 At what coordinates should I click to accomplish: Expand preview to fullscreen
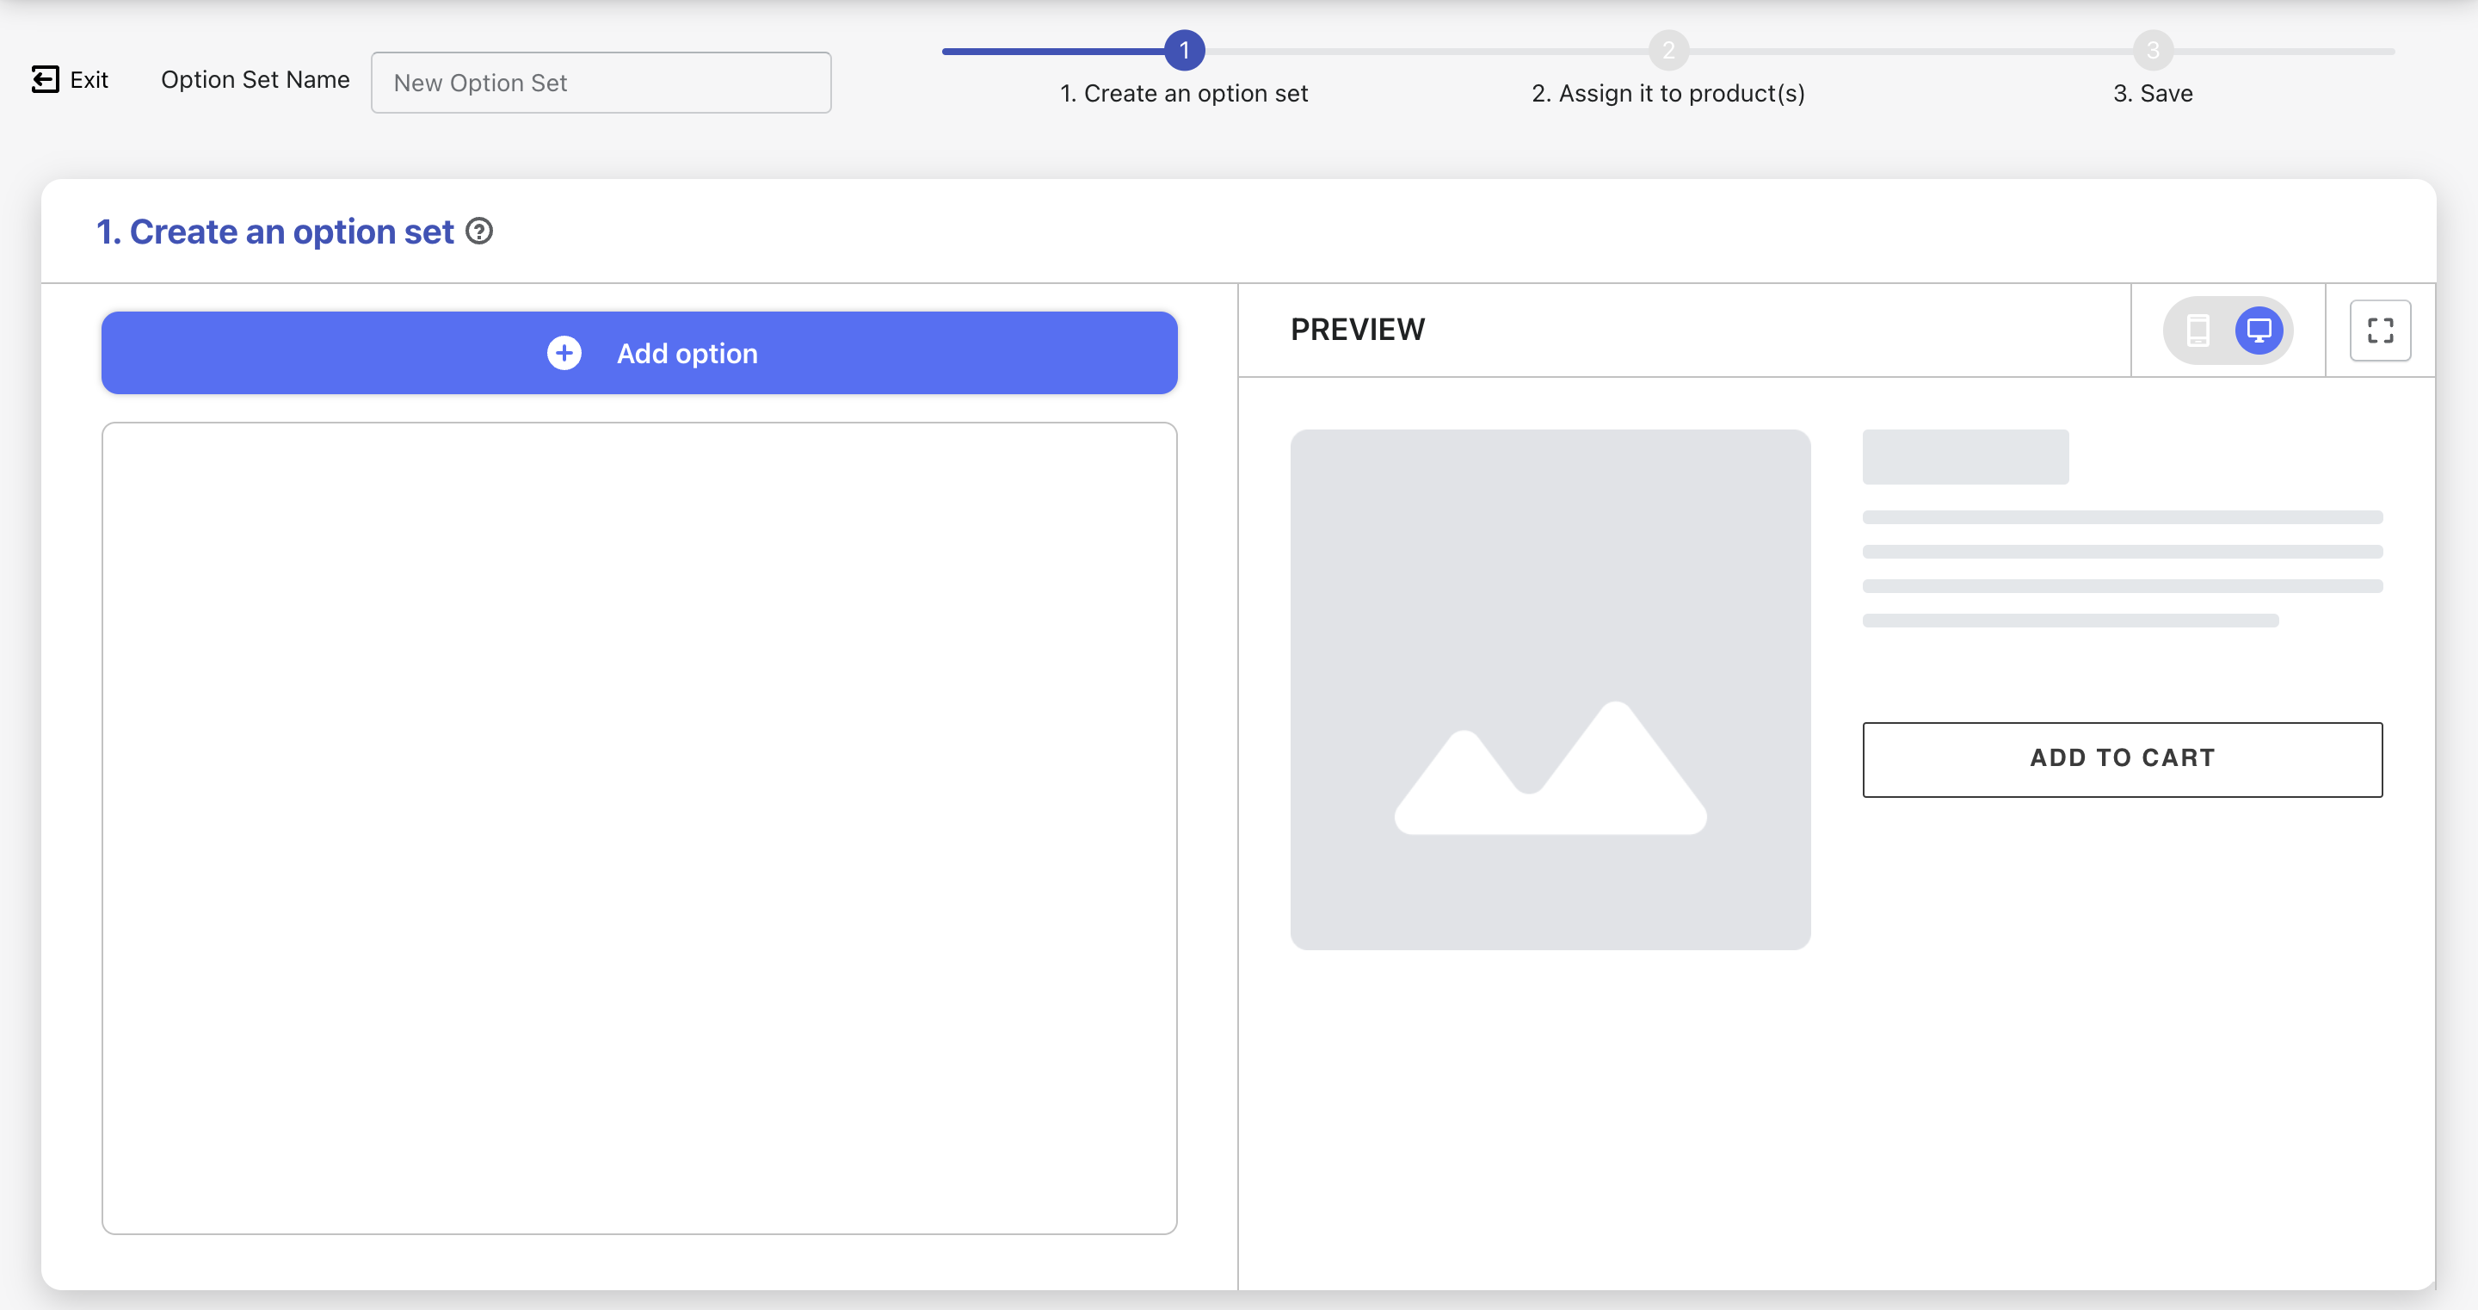tap(2380, 331)
